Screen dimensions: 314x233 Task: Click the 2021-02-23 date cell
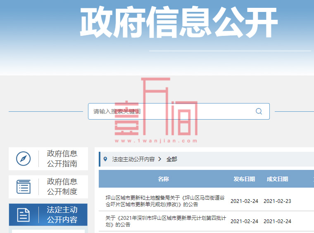(x=277, y=201)
